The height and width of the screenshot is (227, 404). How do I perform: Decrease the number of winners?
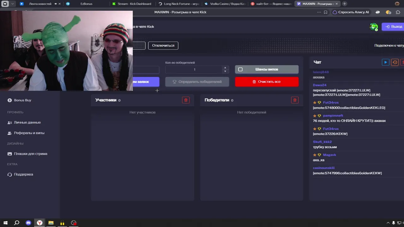click(225, 71)
